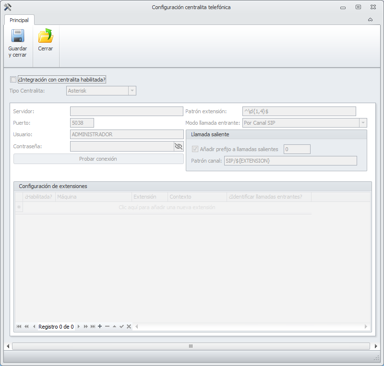This screenshot has width=384, height=366.
Task: Click the Cerrar folder icon
Action: coord(46,36)
